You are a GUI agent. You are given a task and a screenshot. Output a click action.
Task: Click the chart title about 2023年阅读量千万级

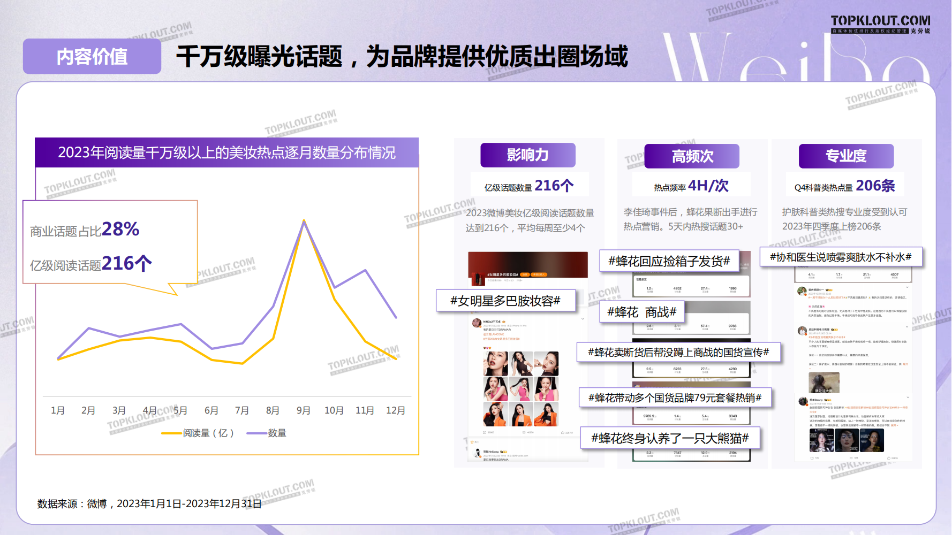point(226,153)
